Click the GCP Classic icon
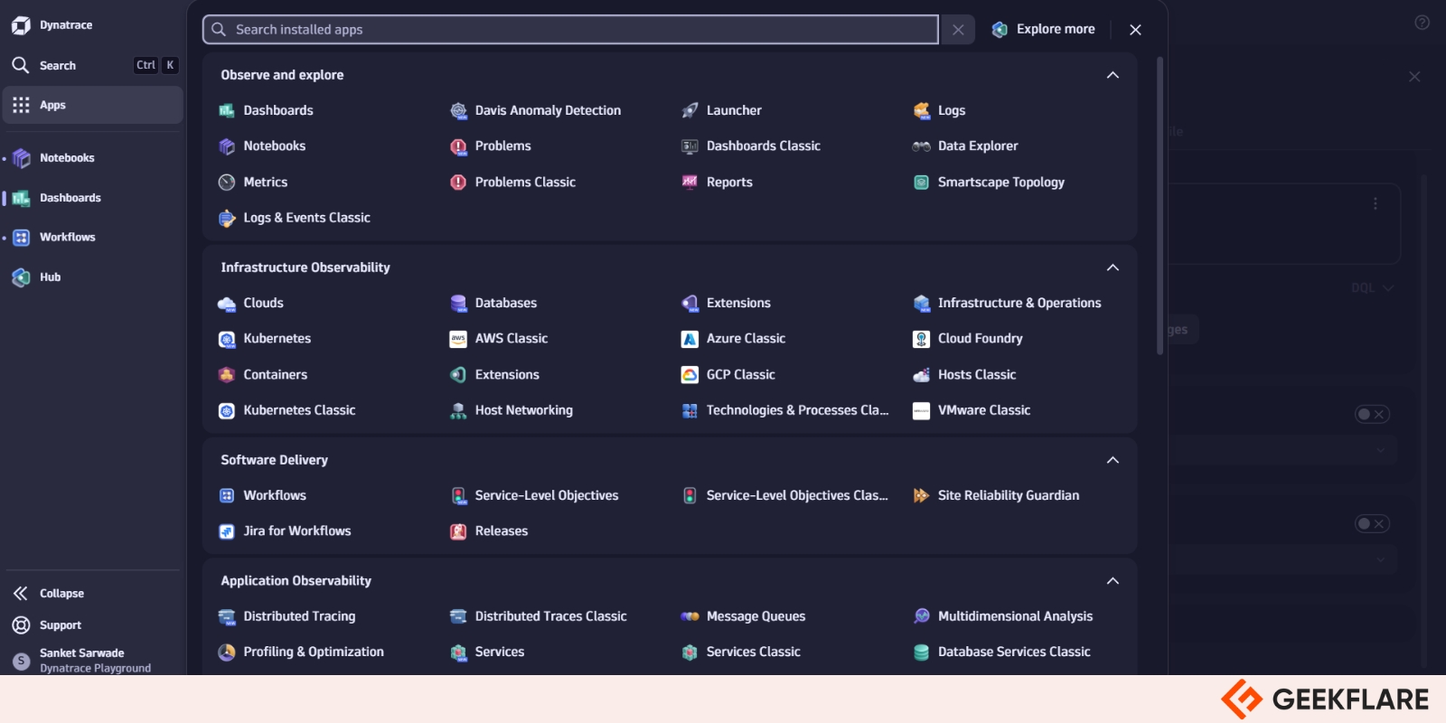Viewport: 1446px width, 723px height. (x=690, y=375)
